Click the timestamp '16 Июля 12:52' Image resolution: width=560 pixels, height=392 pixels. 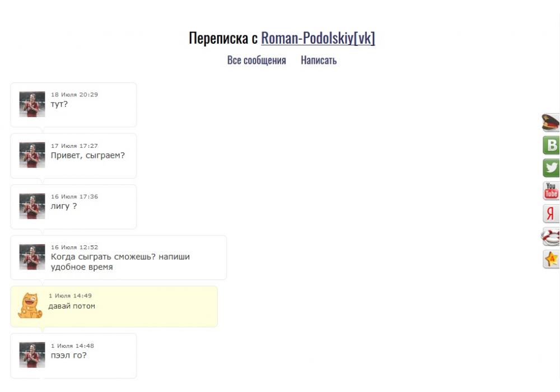tap(74, 247)
